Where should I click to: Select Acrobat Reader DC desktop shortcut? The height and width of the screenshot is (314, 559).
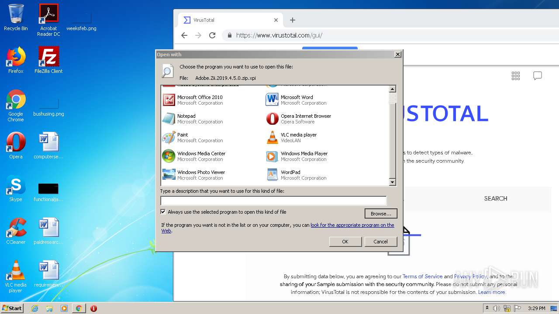click(48, 20)
